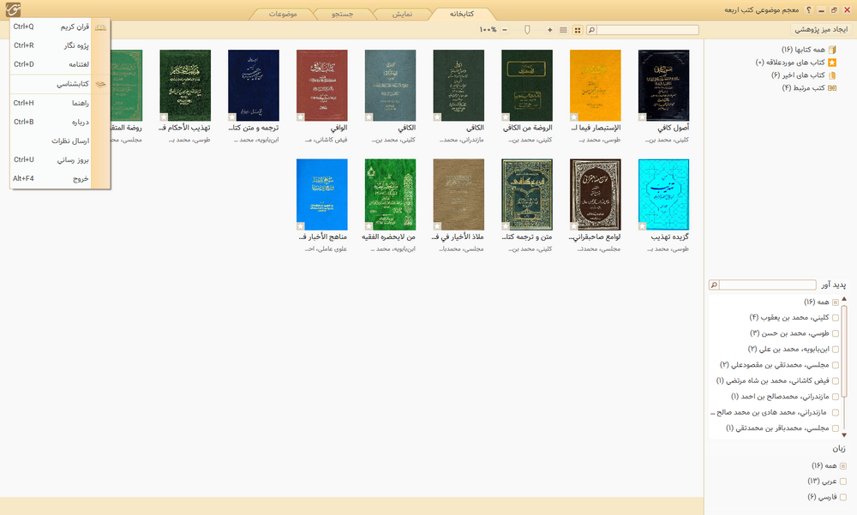
Task: Check author filter ابن‌بابويه، محمد بن علی
Action: 835,350
